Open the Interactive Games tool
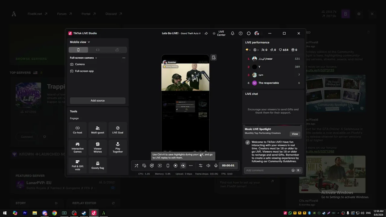 coord(78,148)
